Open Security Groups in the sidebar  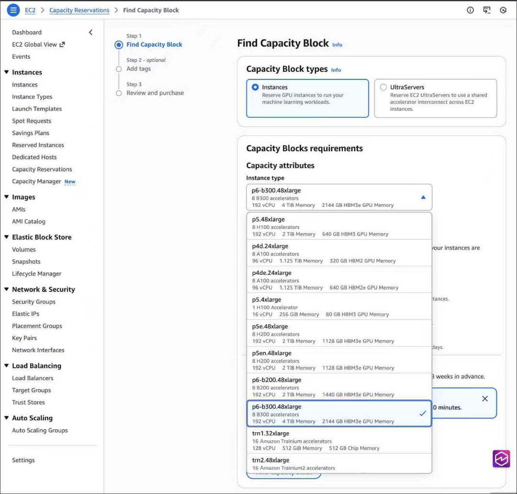tap(34, 302)
